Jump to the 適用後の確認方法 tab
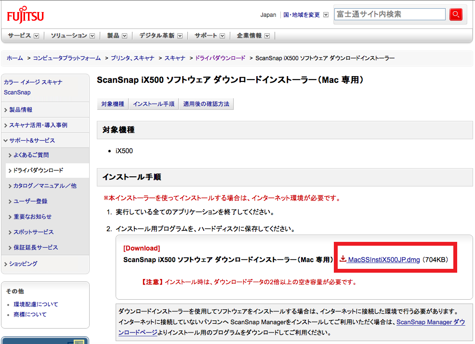The width and height of the screenshot is (475, 344). click(x=206, y=104)
